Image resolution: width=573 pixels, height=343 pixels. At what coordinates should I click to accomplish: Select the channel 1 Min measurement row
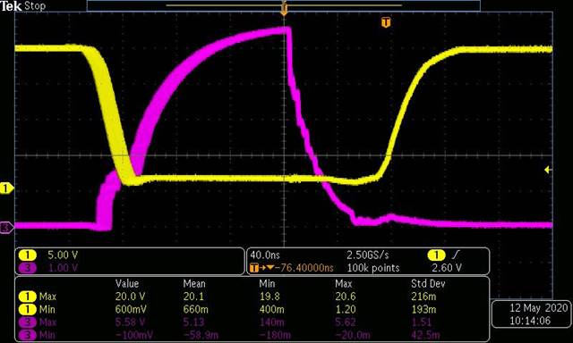click(252, 309)
